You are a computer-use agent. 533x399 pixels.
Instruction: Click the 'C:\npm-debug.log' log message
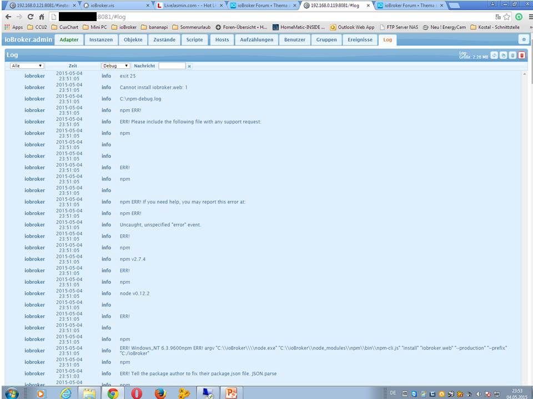pyautogui.click(x=140, y=99)
